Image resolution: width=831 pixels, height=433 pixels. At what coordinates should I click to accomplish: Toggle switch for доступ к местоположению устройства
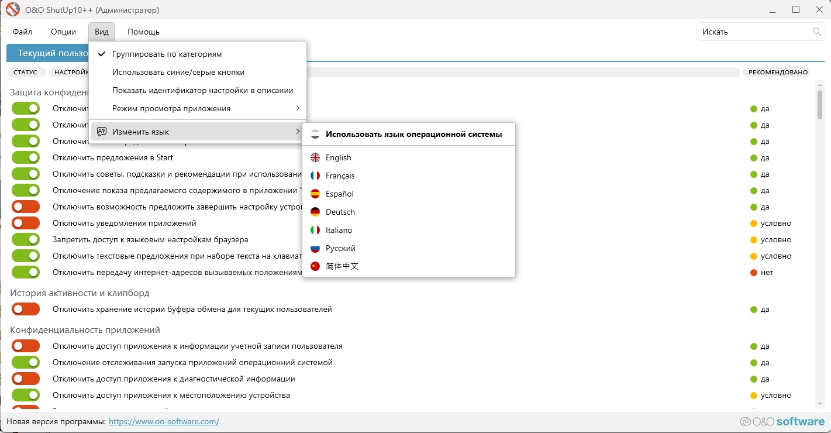tap(26, 395)
